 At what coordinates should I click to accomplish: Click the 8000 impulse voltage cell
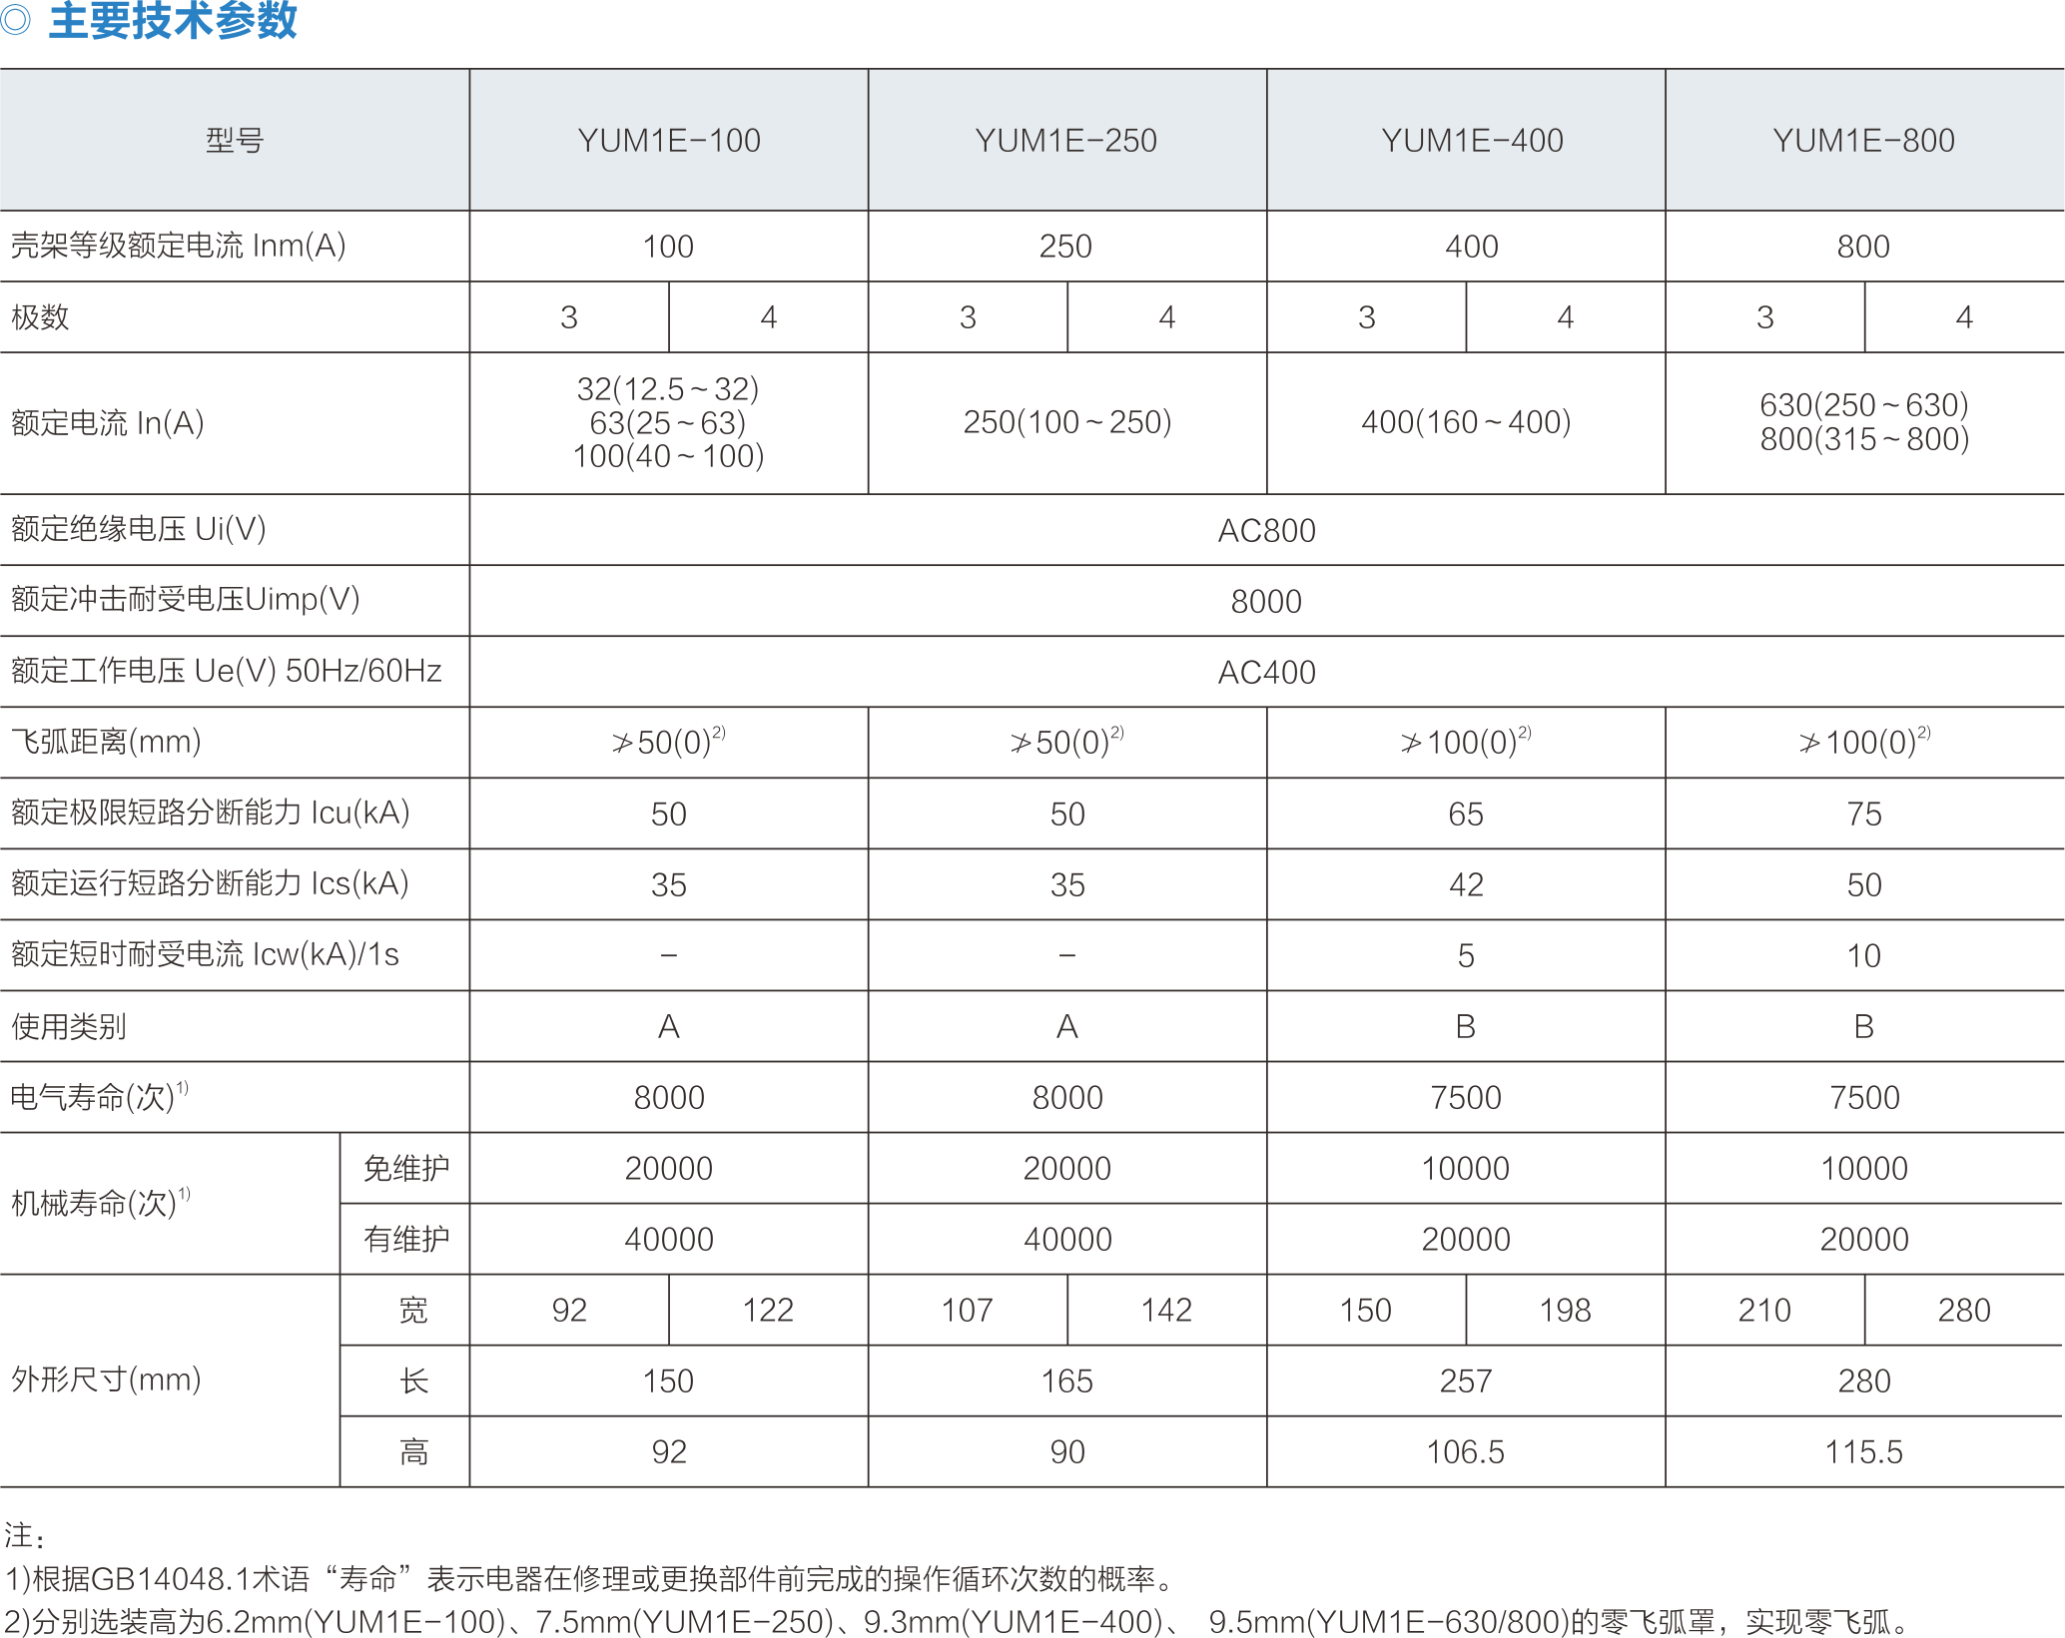1266,601
